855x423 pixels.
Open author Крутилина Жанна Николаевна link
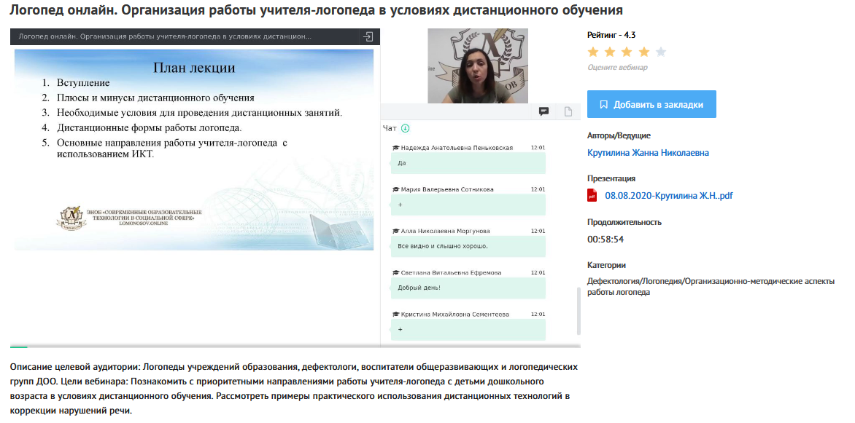pos(648,153)
